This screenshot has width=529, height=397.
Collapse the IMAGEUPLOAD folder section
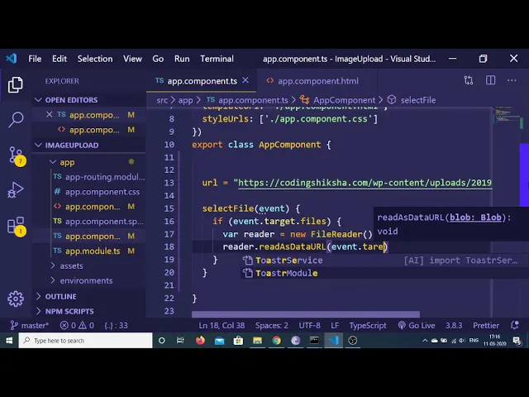(67, 146)
